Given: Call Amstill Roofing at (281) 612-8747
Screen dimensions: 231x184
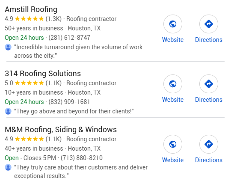Looking at the screenshot, I should [69, 38].
